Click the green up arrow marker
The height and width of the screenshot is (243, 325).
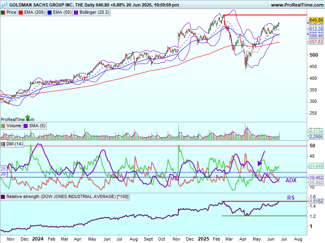[x=27, y=117]
